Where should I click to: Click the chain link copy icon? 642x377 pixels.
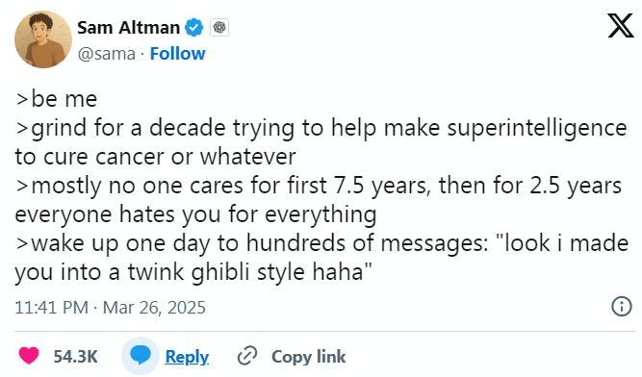(x=247, y=356)
